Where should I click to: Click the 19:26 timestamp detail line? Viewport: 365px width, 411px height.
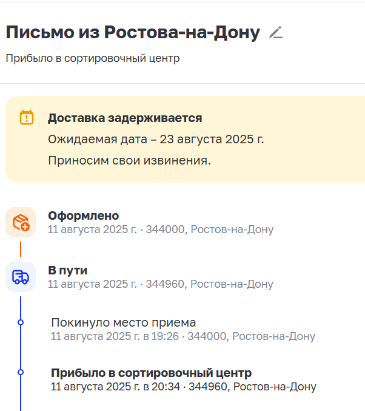pos(182,336)
